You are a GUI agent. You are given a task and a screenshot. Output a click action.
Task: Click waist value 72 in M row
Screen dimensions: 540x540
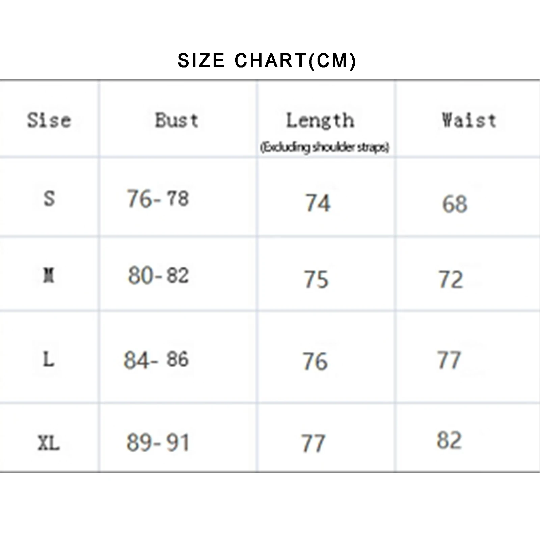pos(451,279)
